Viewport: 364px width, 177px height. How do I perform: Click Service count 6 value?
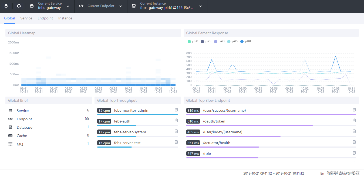tap(88, 110)
